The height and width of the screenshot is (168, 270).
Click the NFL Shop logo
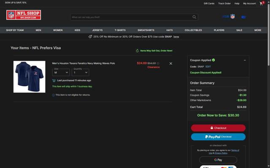24,15
